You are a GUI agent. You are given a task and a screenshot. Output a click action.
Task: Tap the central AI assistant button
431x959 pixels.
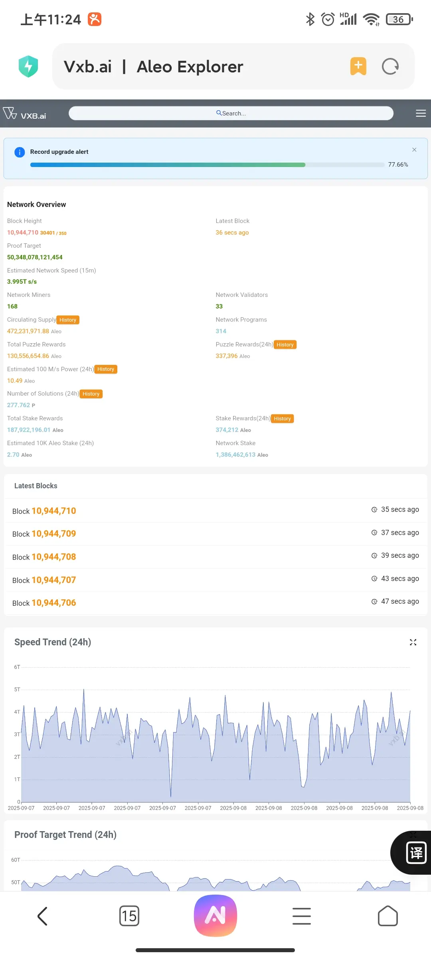click(215, 915)
